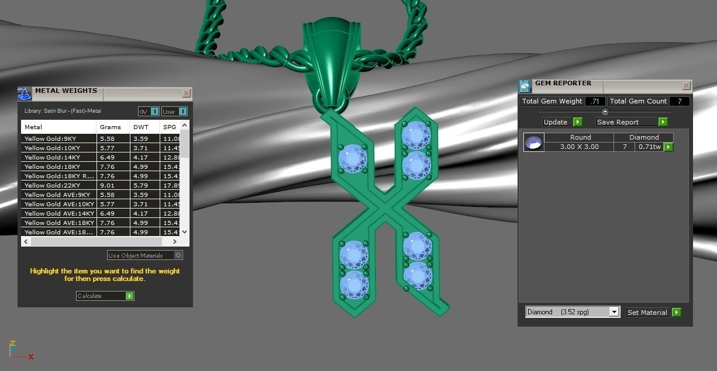The height and width of the screenshot is (371, 717).
Task: Click the Calculate button
Action: pyautogui.click(x=105, y=296)
